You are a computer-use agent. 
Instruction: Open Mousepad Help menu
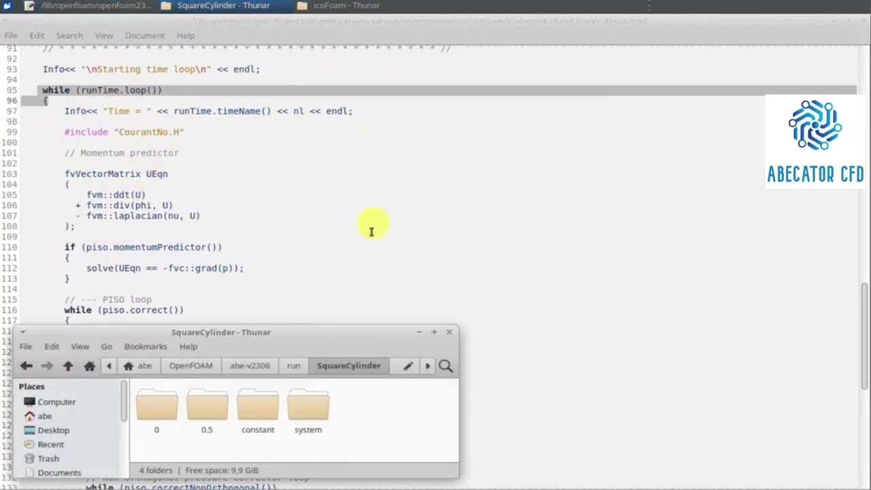pyautogui.click(x=186, y=35)
